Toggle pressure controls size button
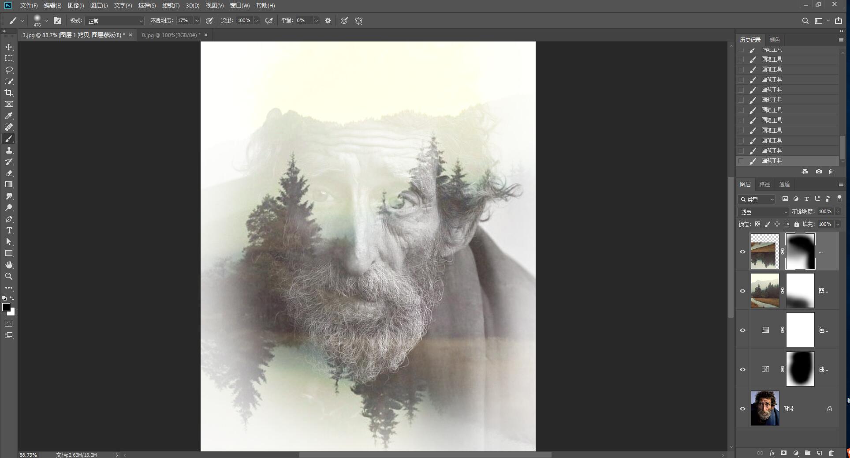 344,21
